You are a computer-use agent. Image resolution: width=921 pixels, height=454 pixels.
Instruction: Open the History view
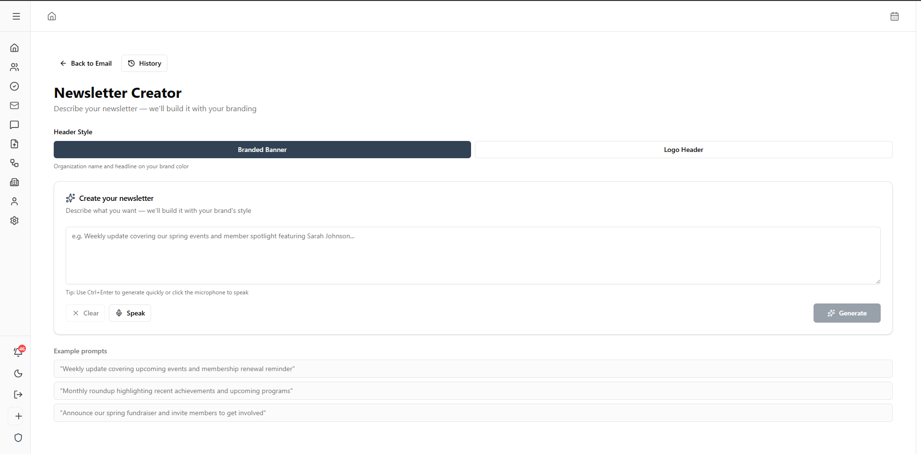[x=144, y=63]
